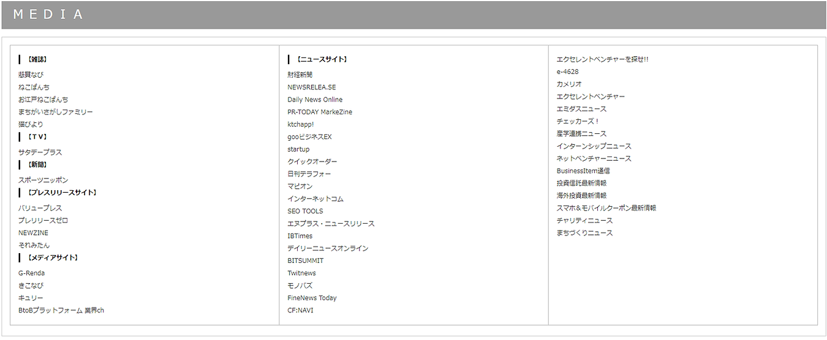Click the インターネットコム entry
Image resolution: width=827 pixels, height=340 pixels.
tap(315, 199)
